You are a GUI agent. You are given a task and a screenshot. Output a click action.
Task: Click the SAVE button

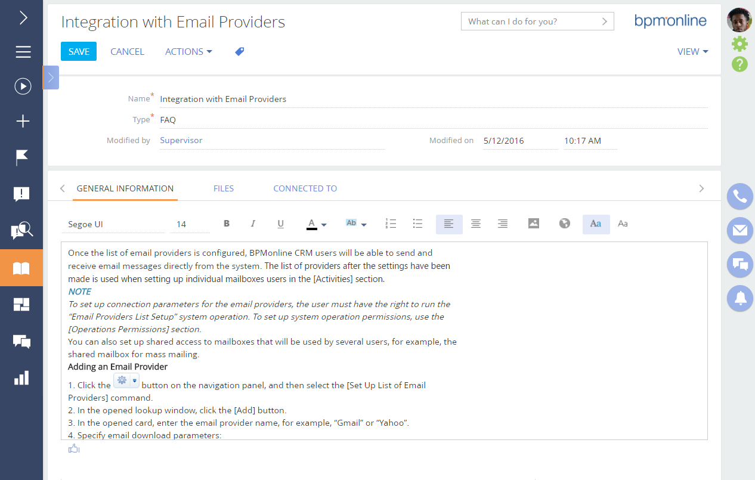tap(79, 52)
